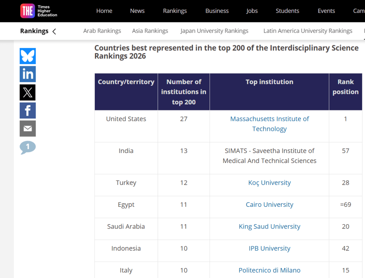Share article on LinkedIn
This screenshot has width=365, height=278.
point(28,74)
